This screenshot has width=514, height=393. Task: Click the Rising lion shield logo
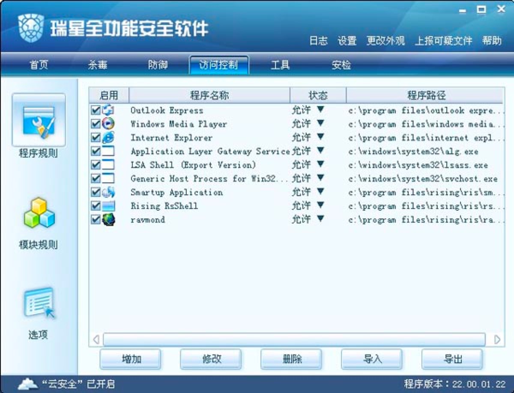pos(31,28)
